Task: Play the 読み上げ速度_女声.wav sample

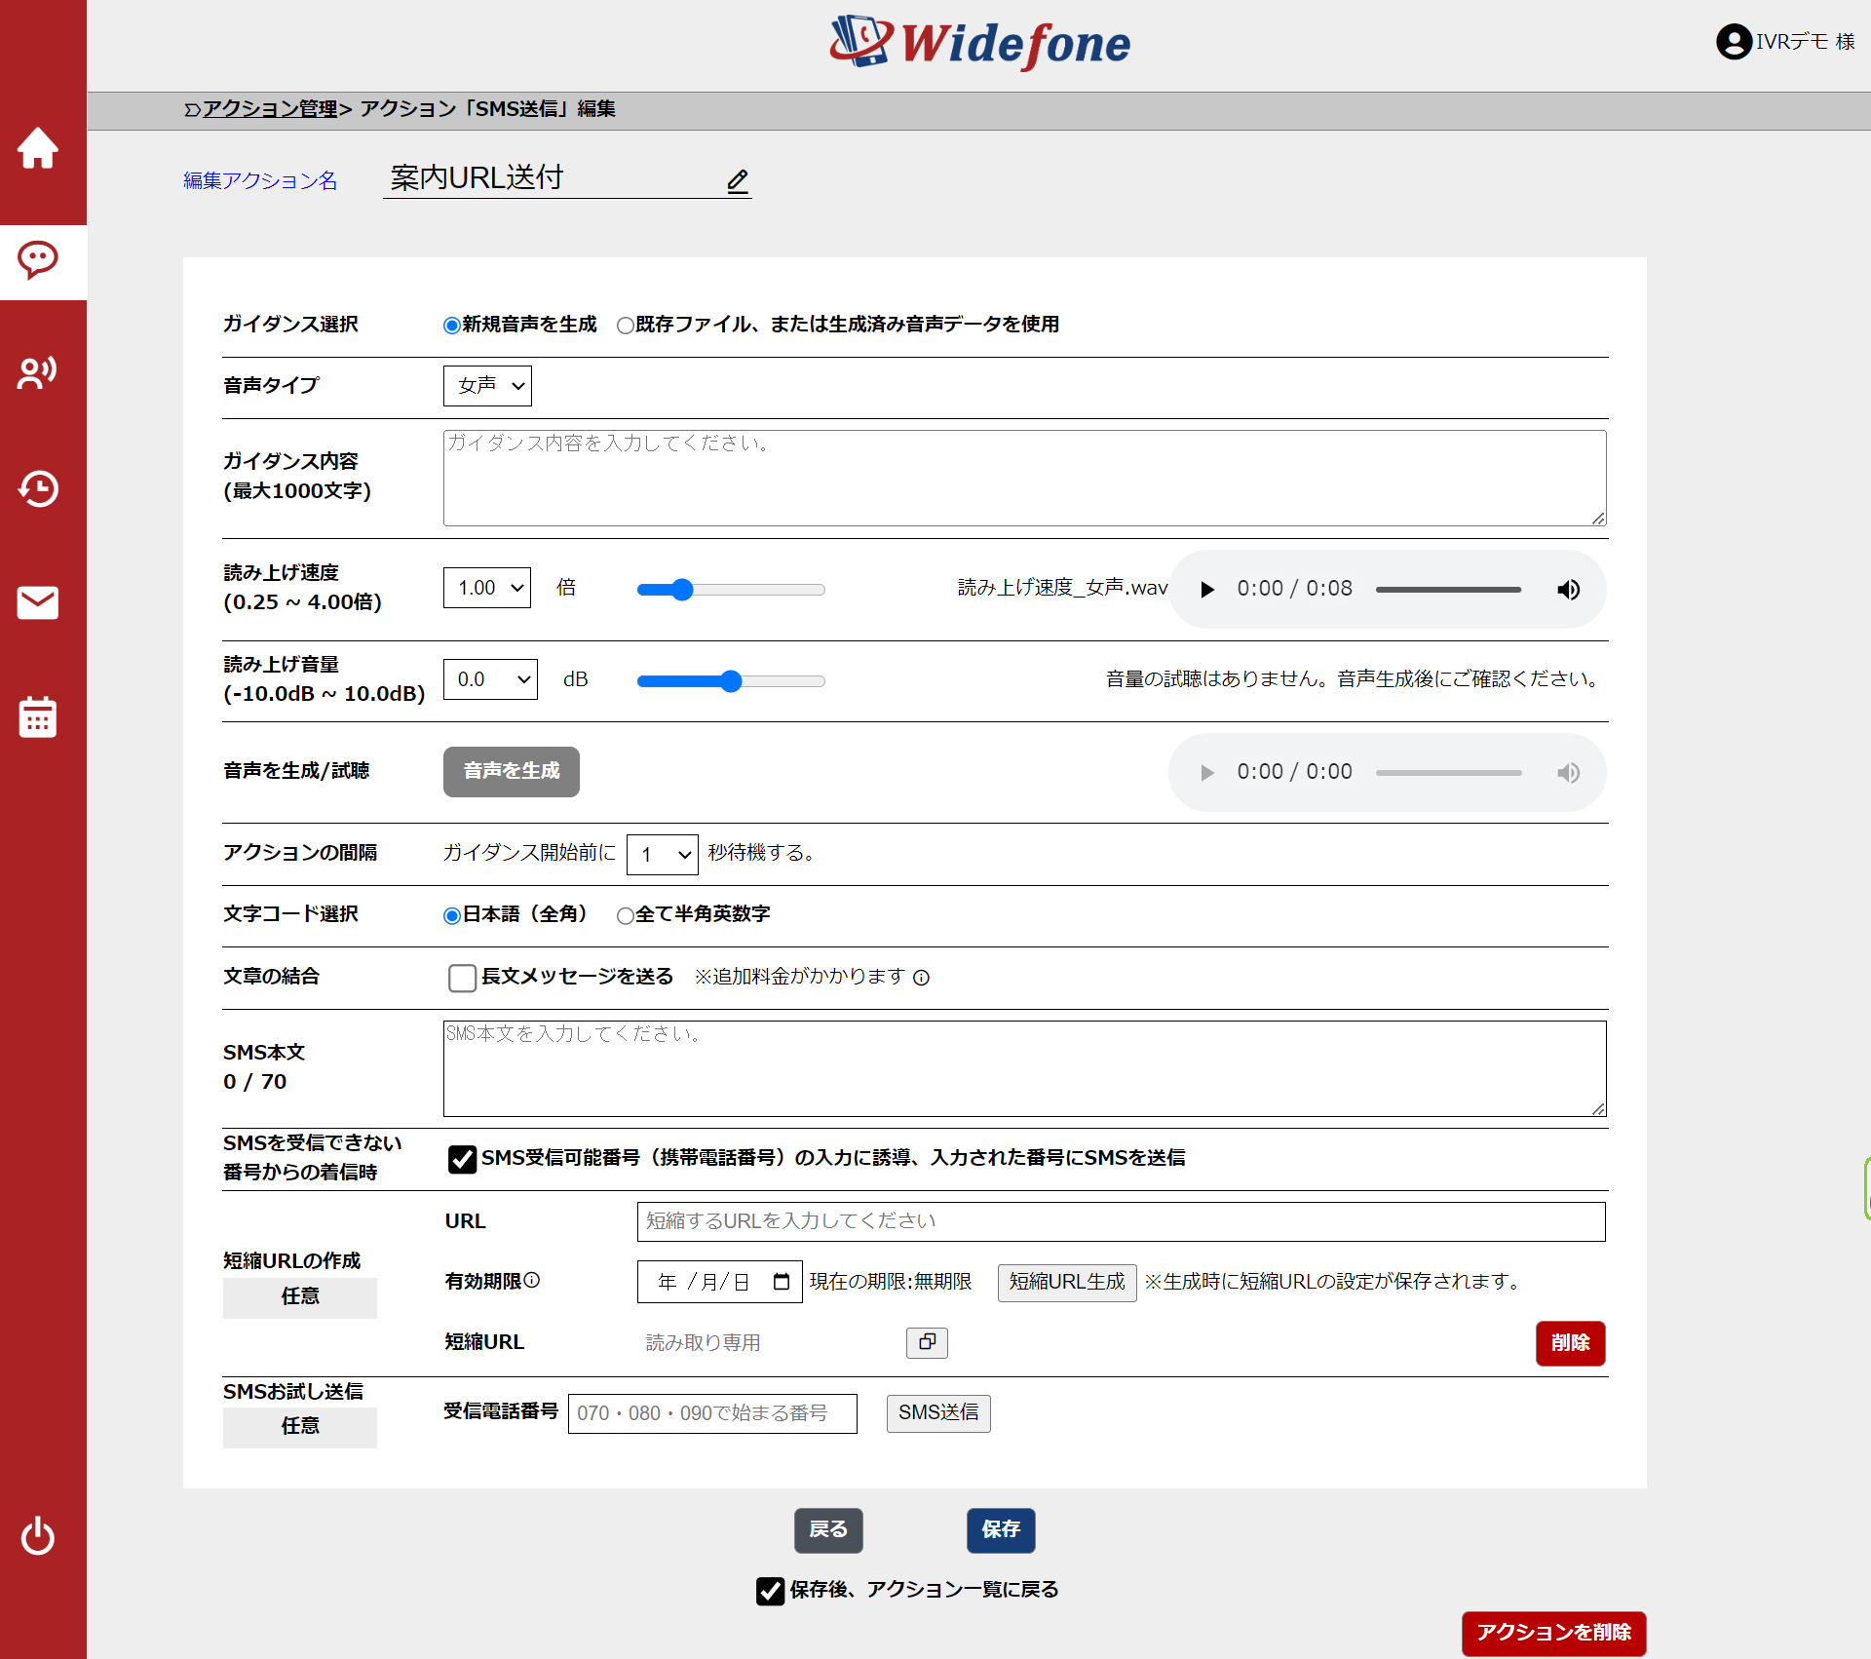Action: tap(1206, 589)
